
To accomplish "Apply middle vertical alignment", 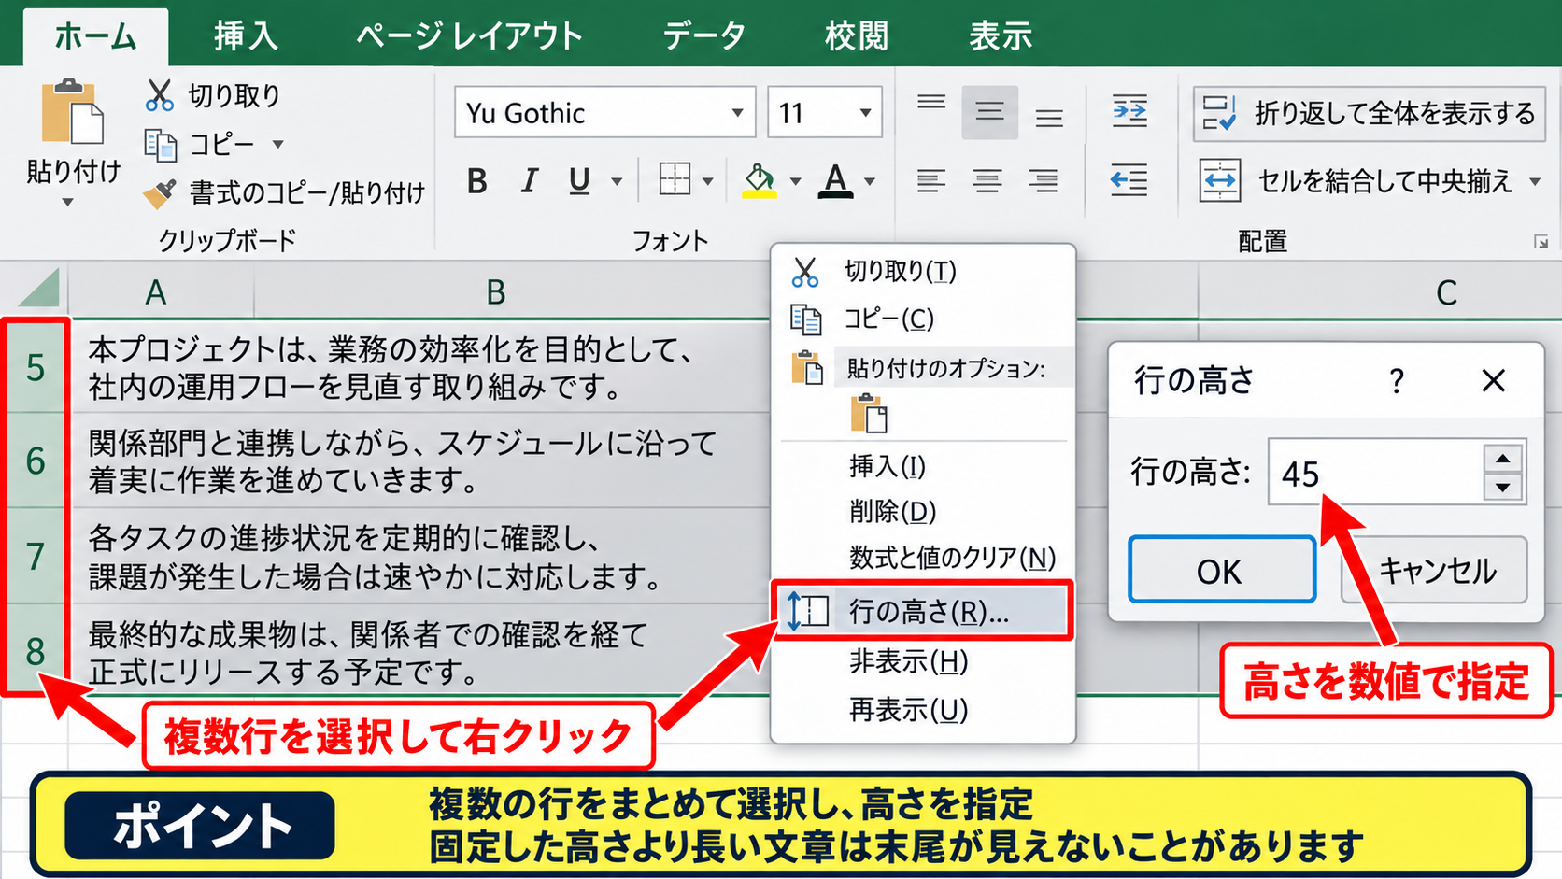I will (x=990, y=112).
